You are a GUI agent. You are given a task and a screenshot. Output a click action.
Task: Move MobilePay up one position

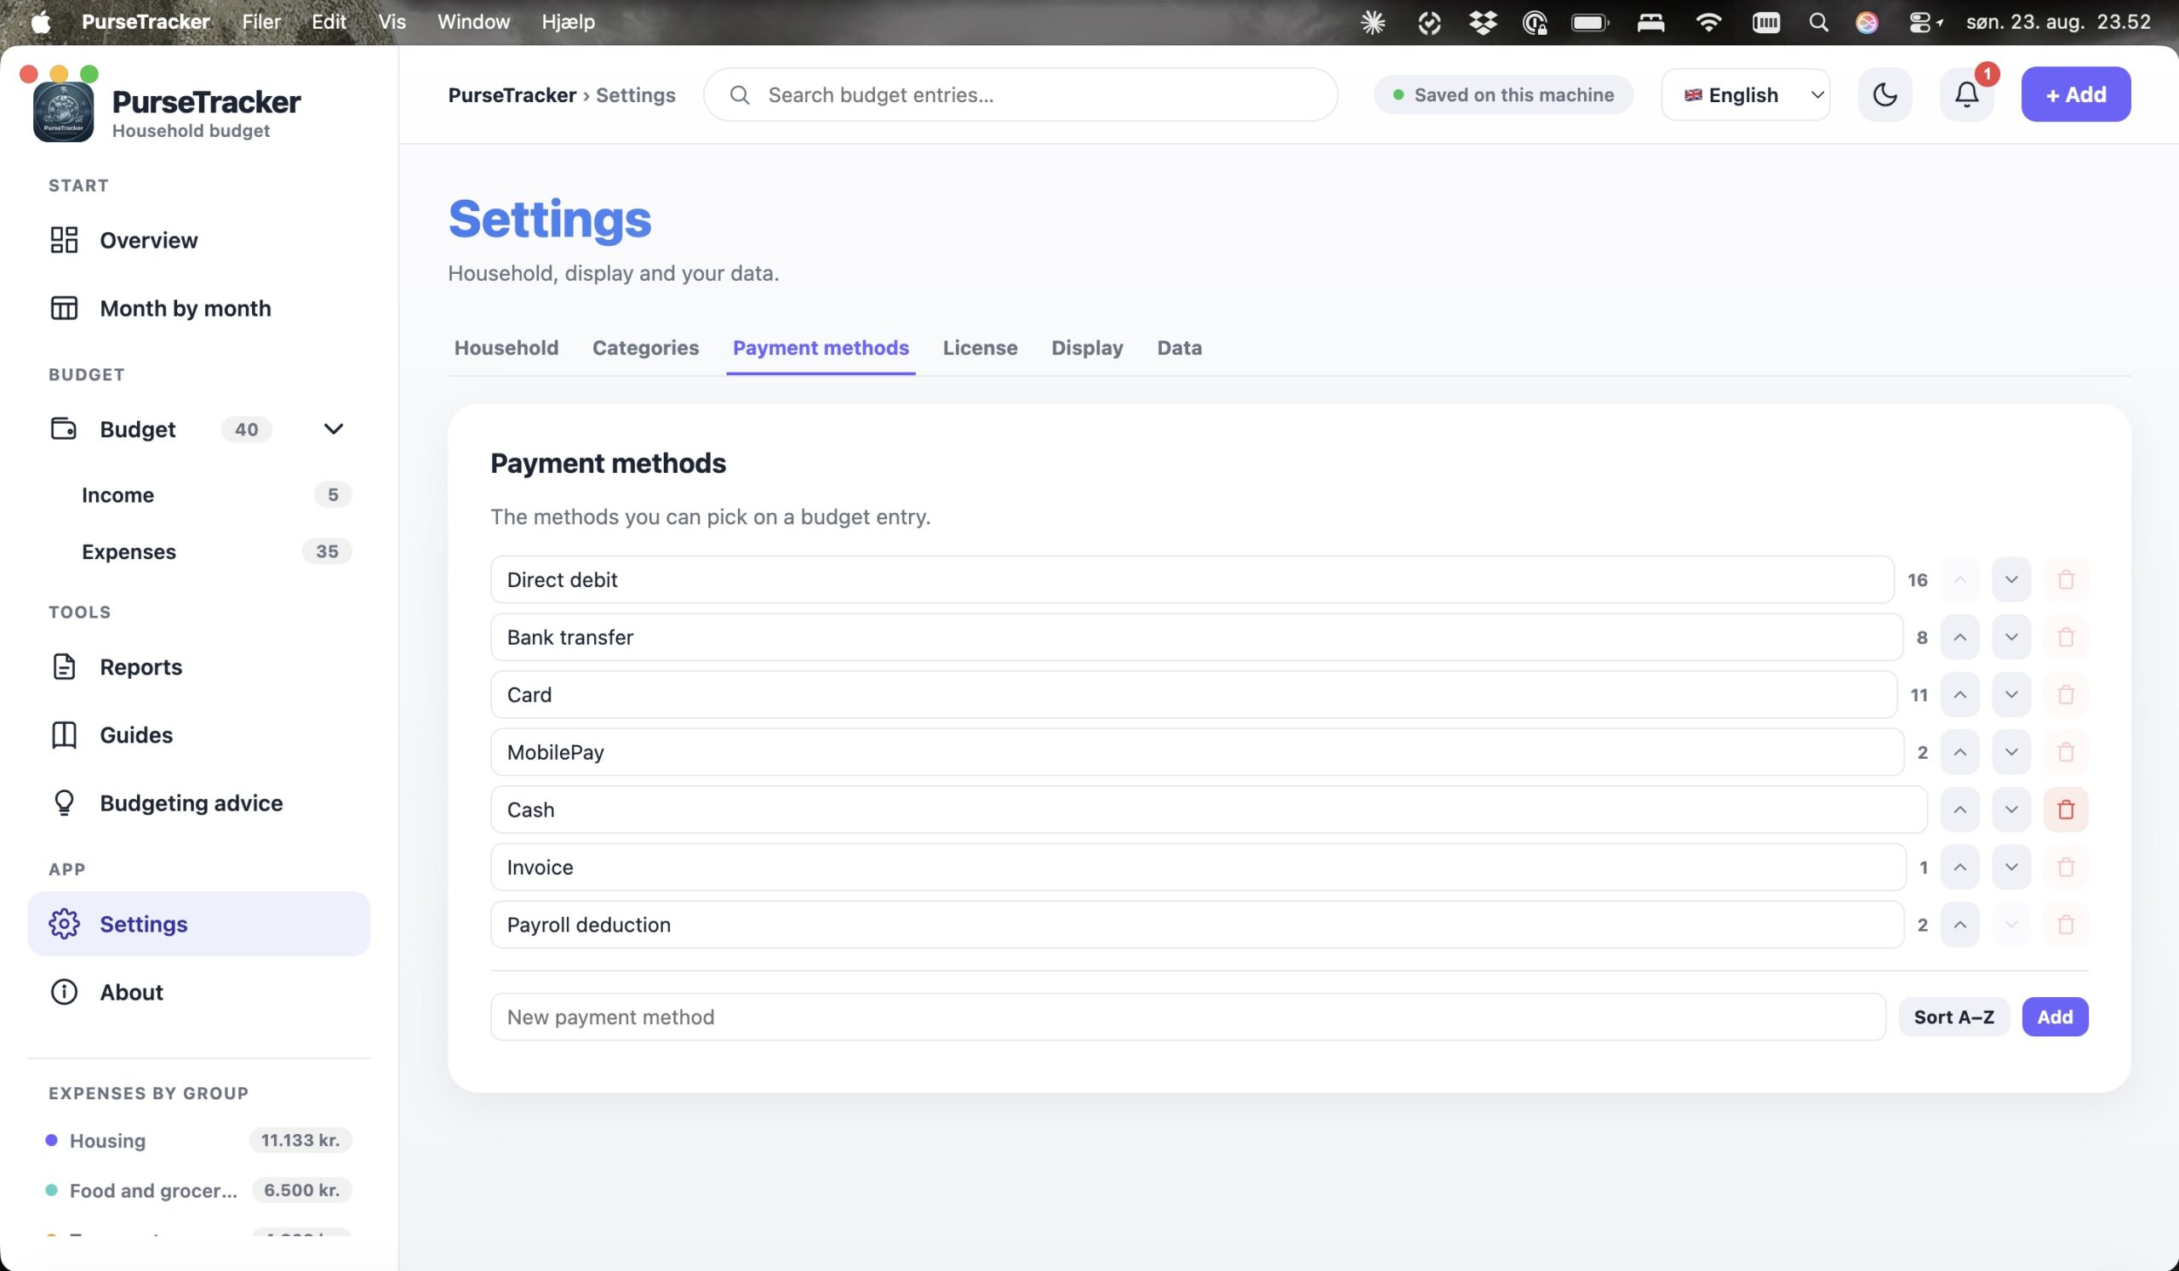pyautogui.click(x=1960, y=752)
